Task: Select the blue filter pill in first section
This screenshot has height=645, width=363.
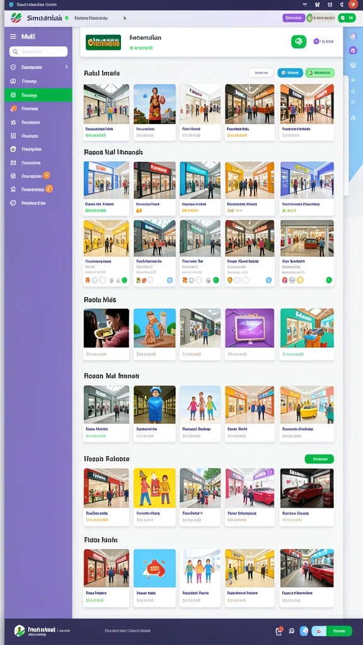Action: (290, 73)
